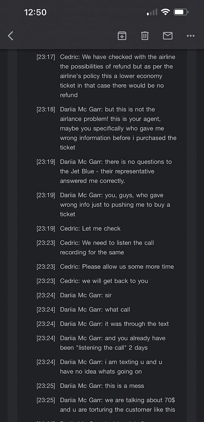Archive this email with the box icon
The image size is (204, 422).
coord(122,36)
